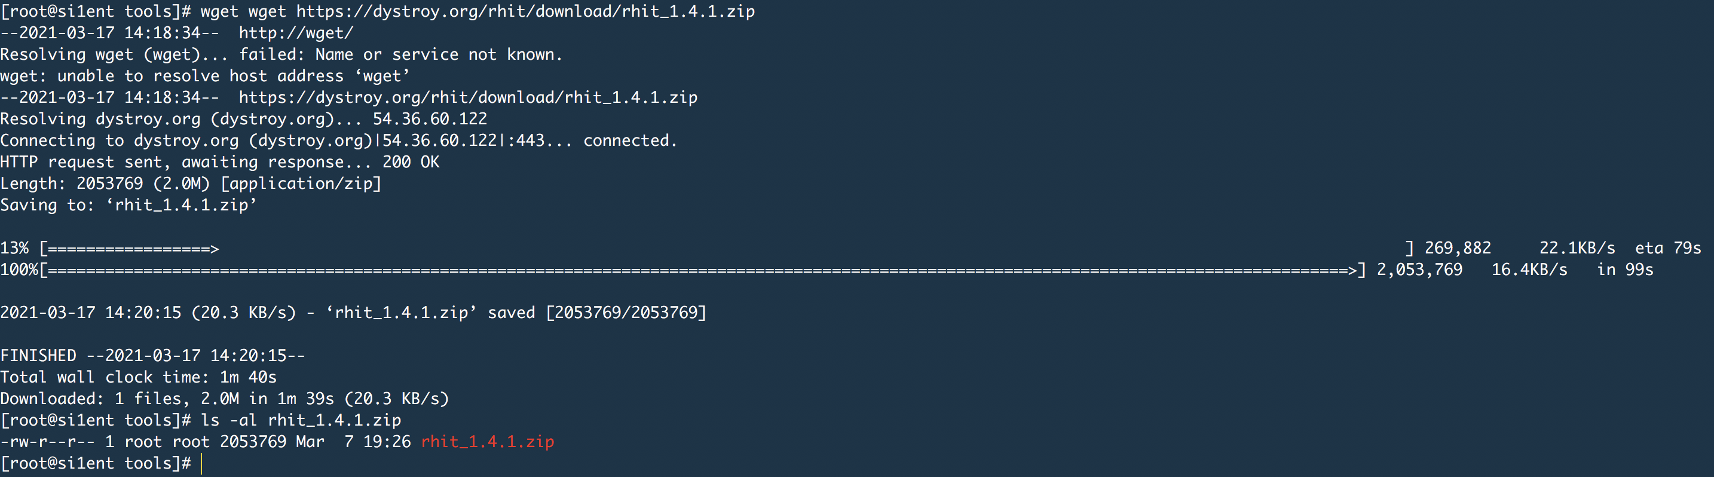The image size is (1714, 477).
Task: Click the red rhit_1.4.1.zip filename
Action: pos(487,442)
